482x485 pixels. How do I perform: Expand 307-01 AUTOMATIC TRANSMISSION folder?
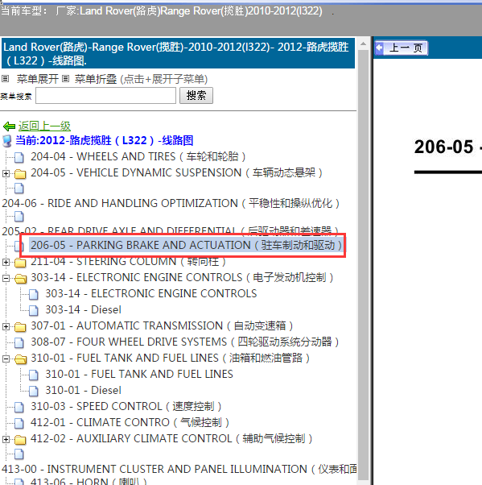pyautogui.click(x=6, y=326)
